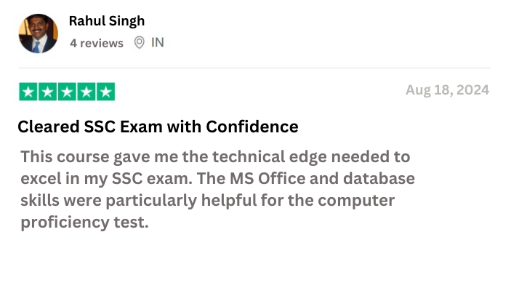Click the Aug 18, 2024 date

click(447, 90)
